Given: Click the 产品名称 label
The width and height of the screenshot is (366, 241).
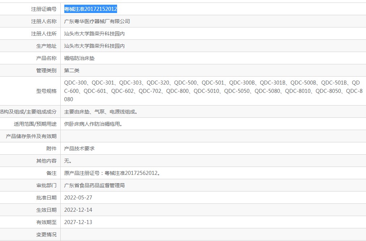Looking at the screenshot, I should pos(47,58).
